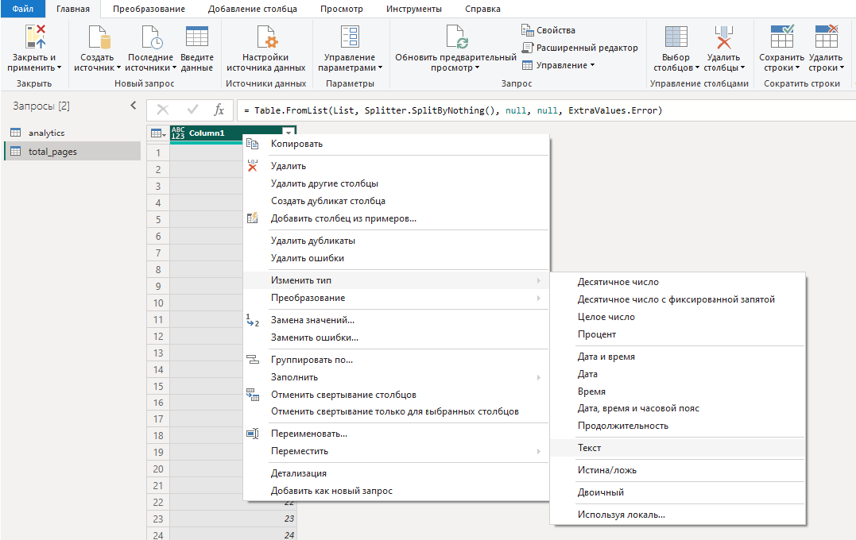Click the cell with value 23

coord(233,519)
